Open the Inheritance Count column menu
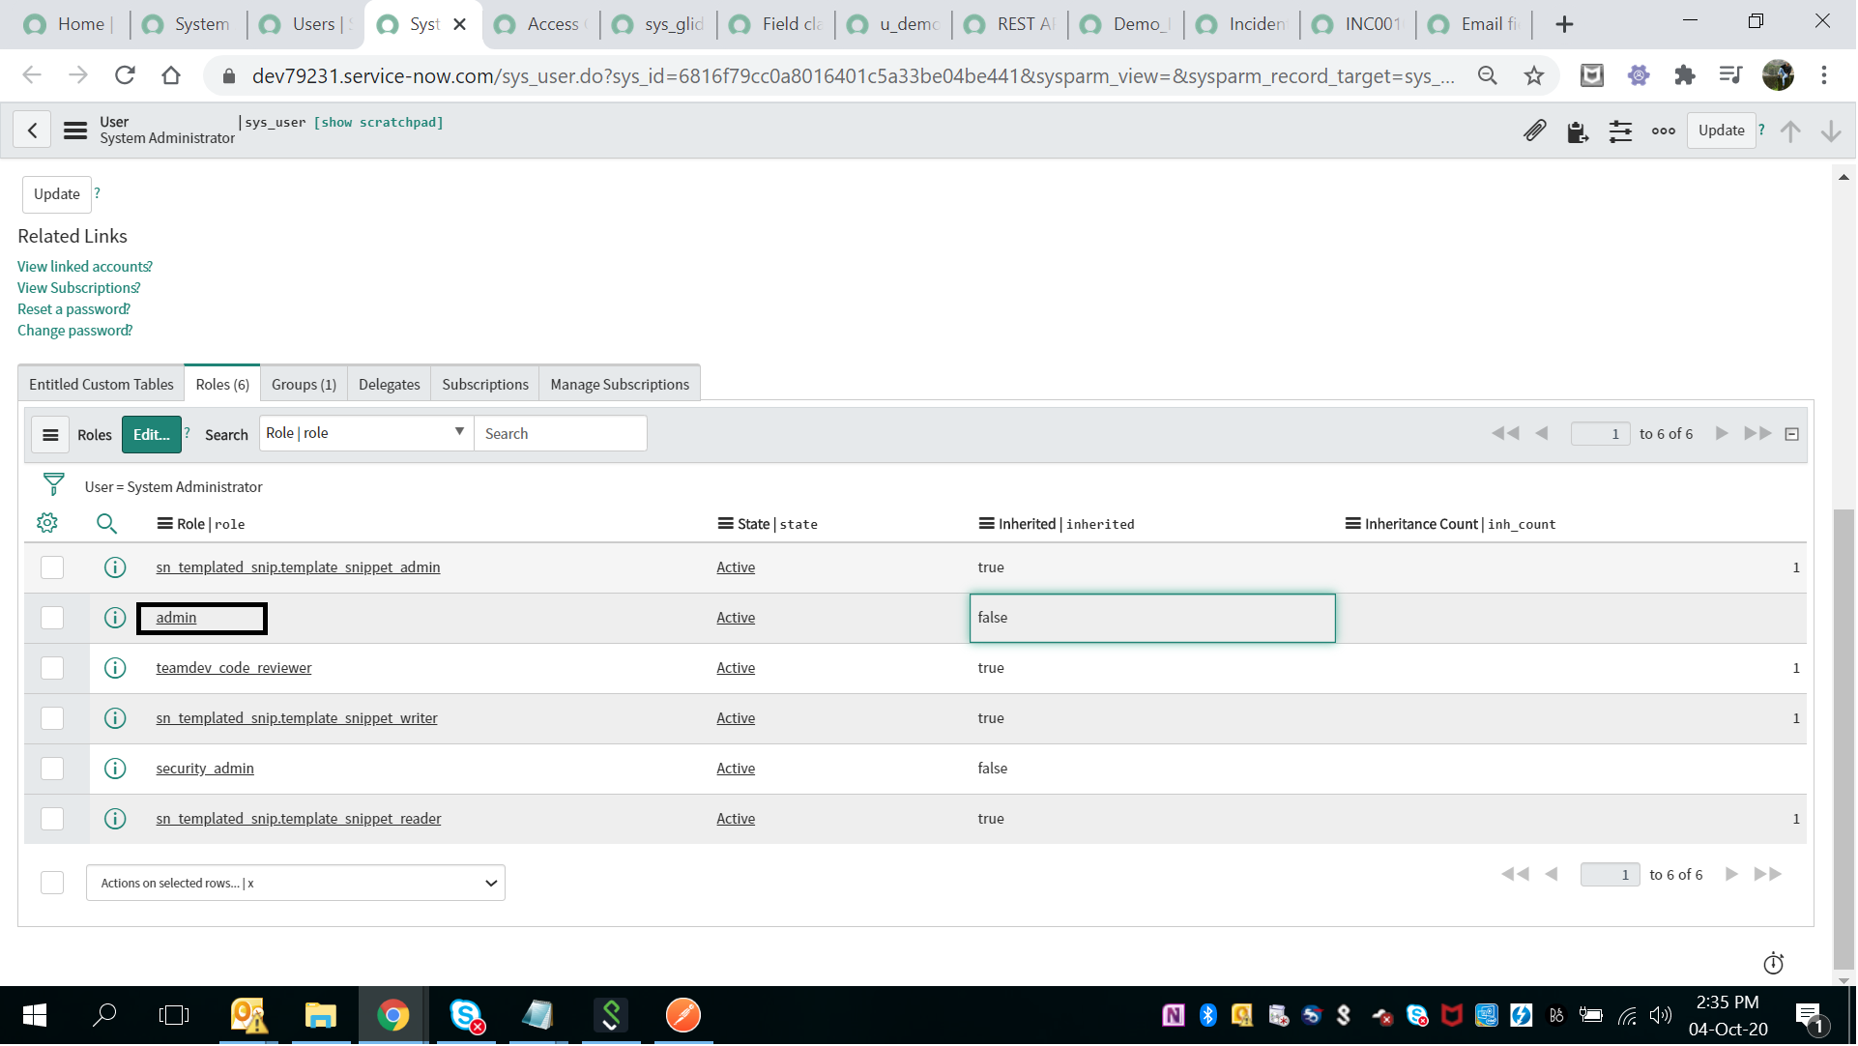The width and height of the screenshot is (1858, 1046). 1353,524
